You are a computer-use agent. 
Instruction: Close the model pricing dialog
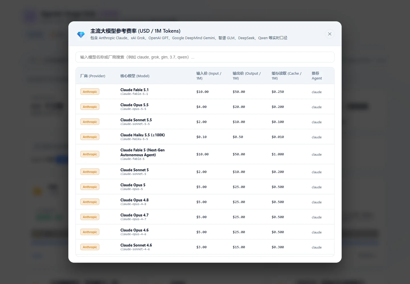(x=329, y=34)
